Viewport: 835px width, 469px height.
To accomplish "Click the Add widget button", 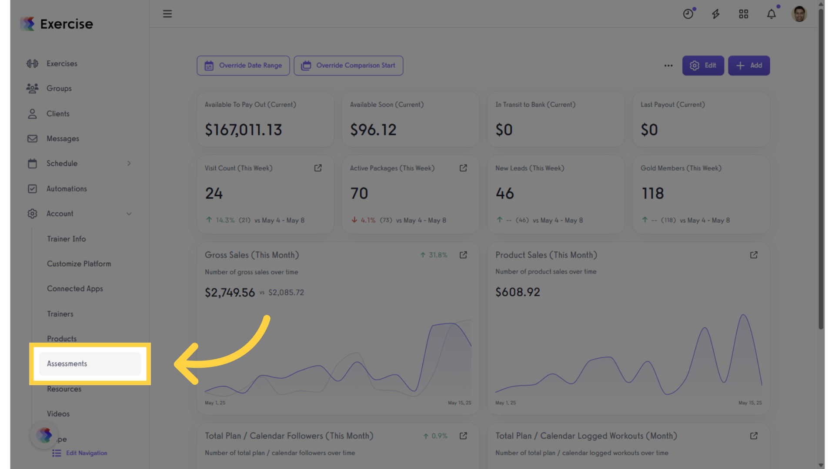I will click(749, 66).
